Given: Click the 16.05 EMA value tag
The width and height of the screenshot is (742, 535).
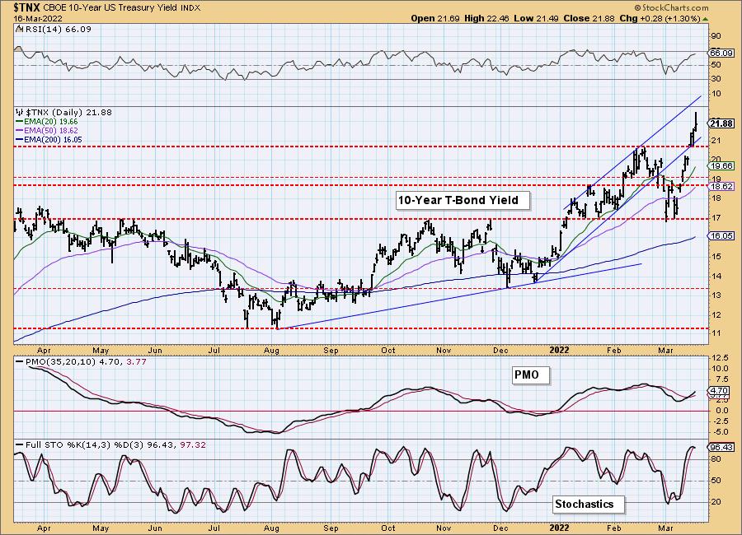Looking at the screenshot, I should [x=721, y=236].
